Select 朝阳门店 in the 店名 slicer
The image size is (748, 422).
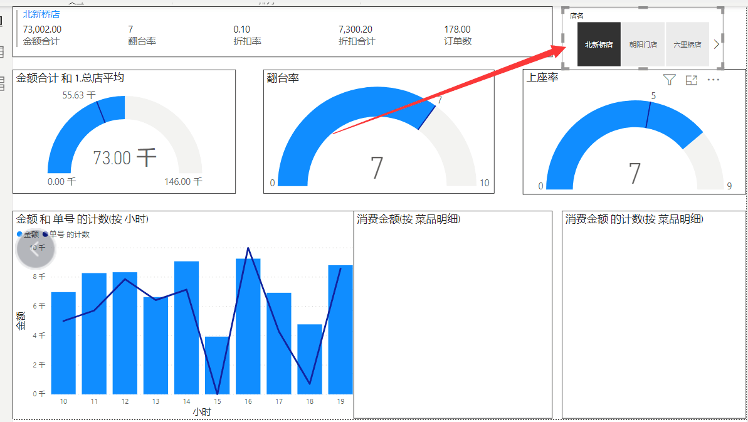pos(643,45)
